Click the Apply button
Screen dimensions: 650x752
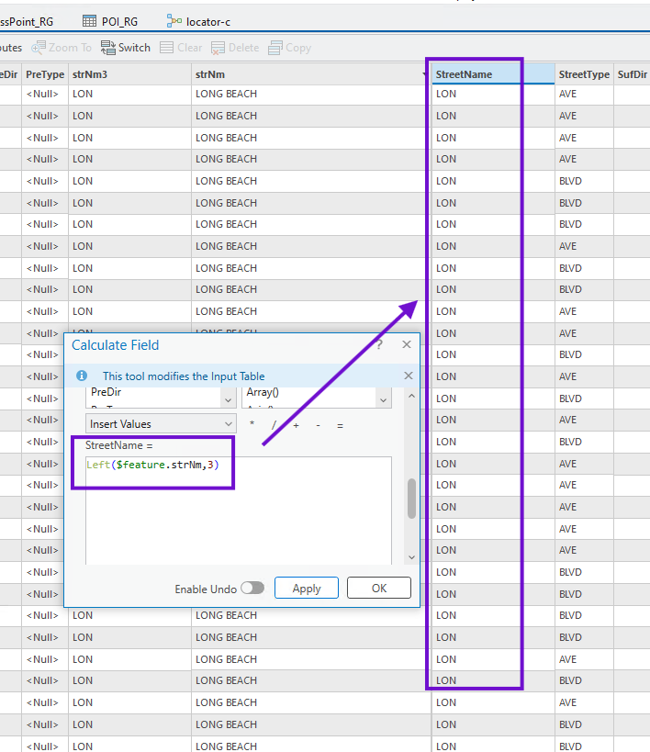306,588
